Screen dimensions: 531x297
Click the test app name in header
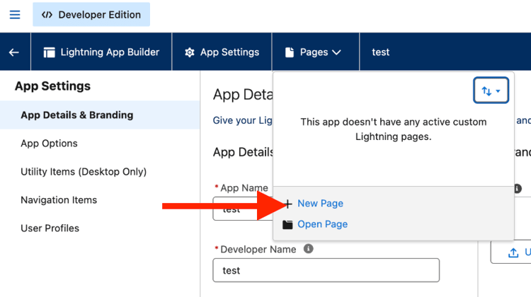point(381,52)
